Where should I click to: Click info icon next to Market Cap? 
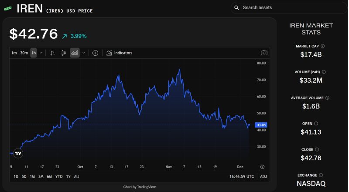(x=323, y=46)
